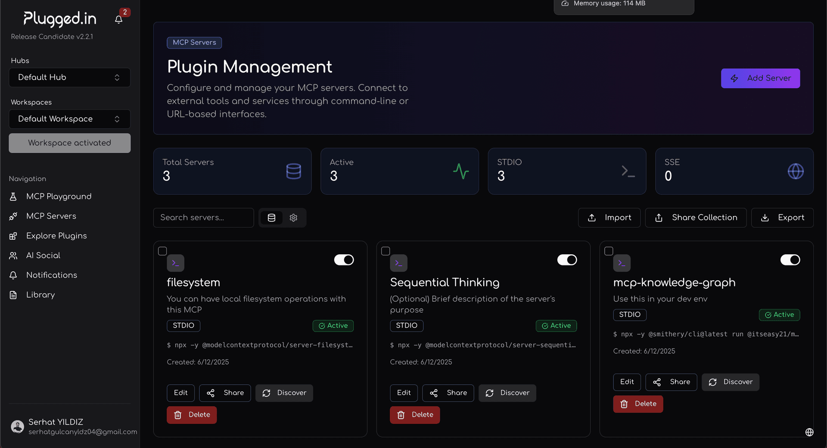827x448 pixels.
Task: Click the filesystem npx command text
Action: 260,345
